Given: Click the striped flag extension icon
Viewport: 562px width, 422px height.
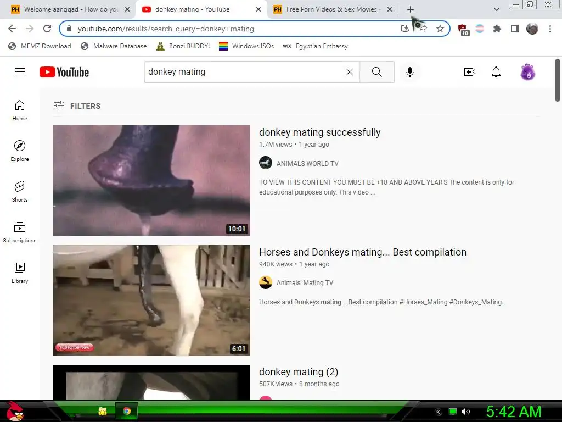Looking at the screenshot, I should pyautogui.click(x=480, y=29).
